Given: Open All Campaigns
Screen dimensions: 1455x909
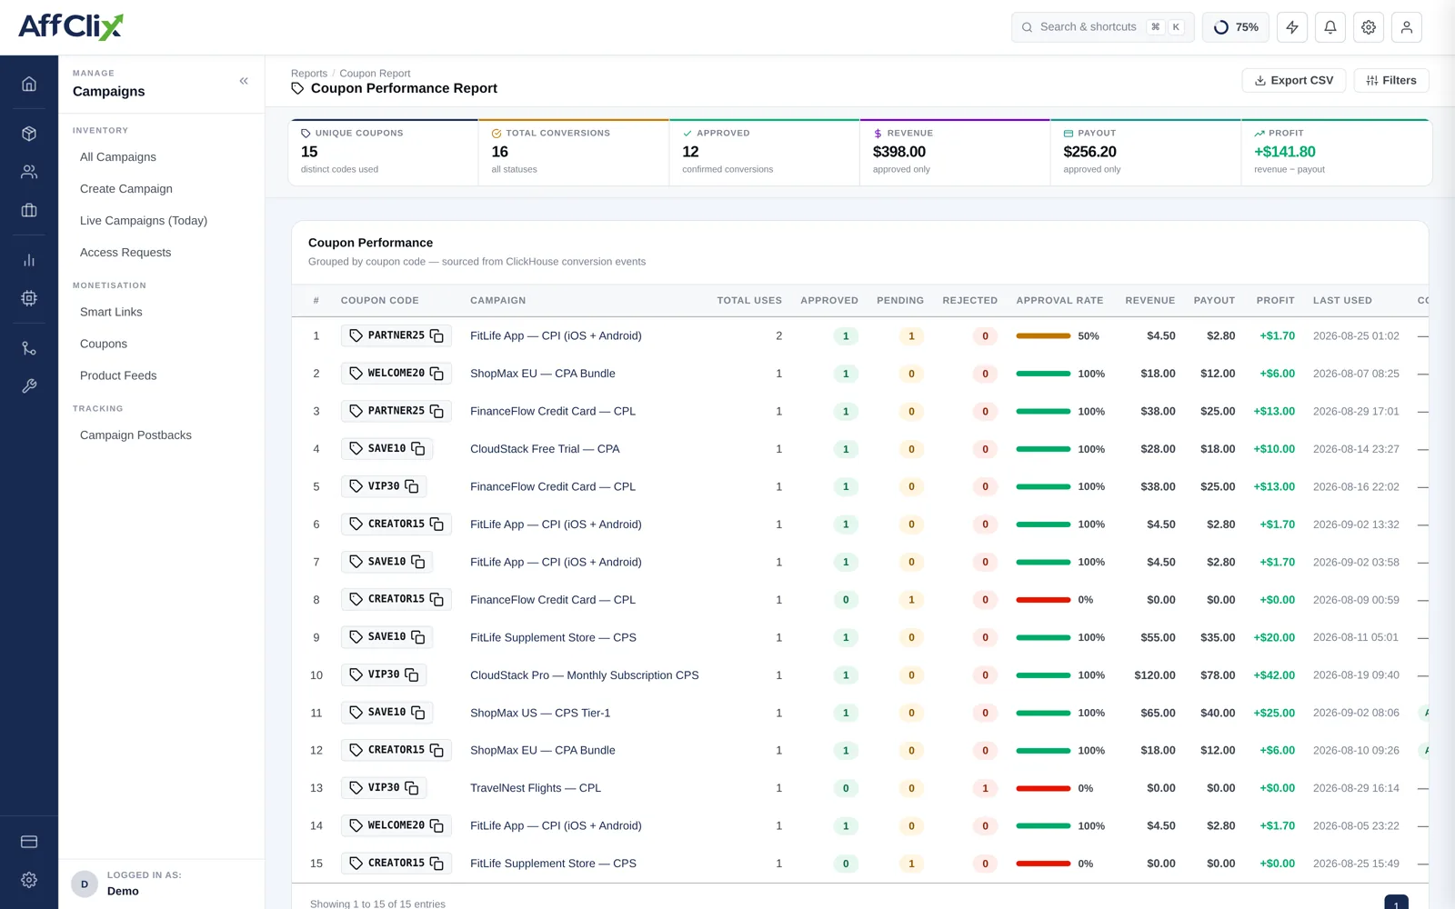Looking at the screenshot, I should coord(118,157).
